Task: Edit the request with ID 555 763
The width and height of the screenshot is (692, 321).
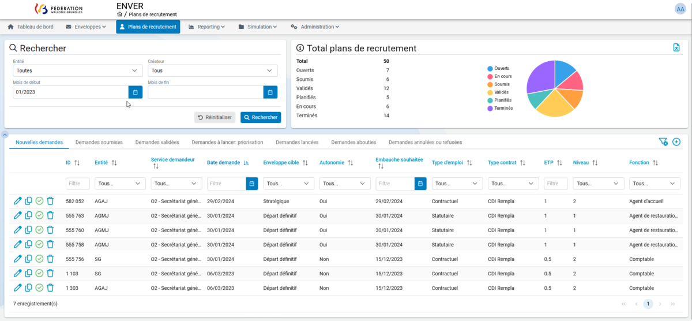Action: point(17,215)
